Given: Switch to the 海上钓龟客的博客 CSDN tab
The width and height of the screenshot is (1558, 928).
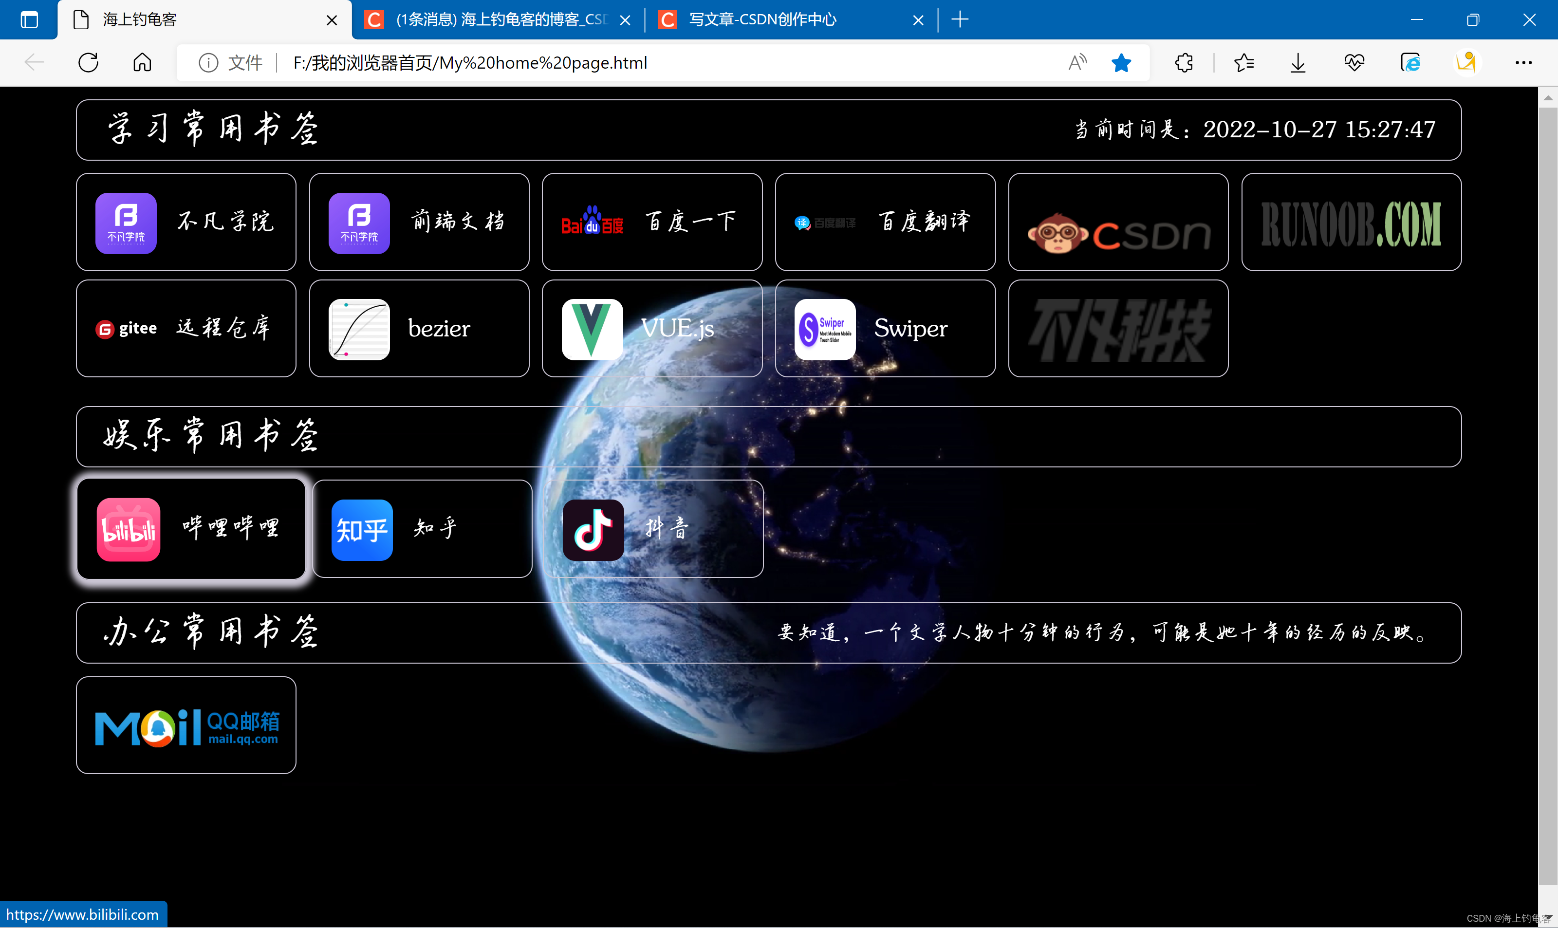Looking at the screenshot, I should 498,20.
